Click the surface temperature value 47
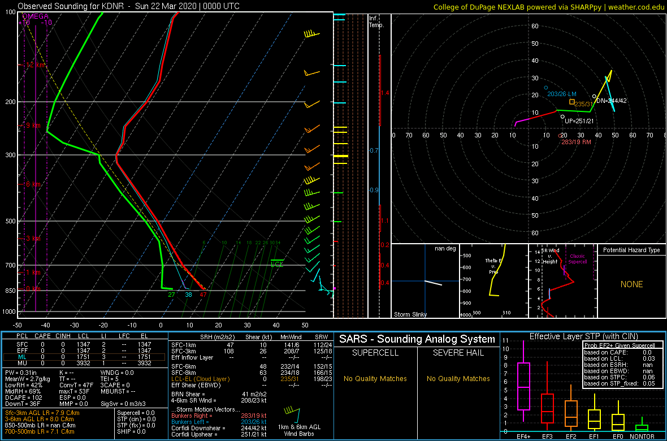667x441 pixels. coord(203,294)
